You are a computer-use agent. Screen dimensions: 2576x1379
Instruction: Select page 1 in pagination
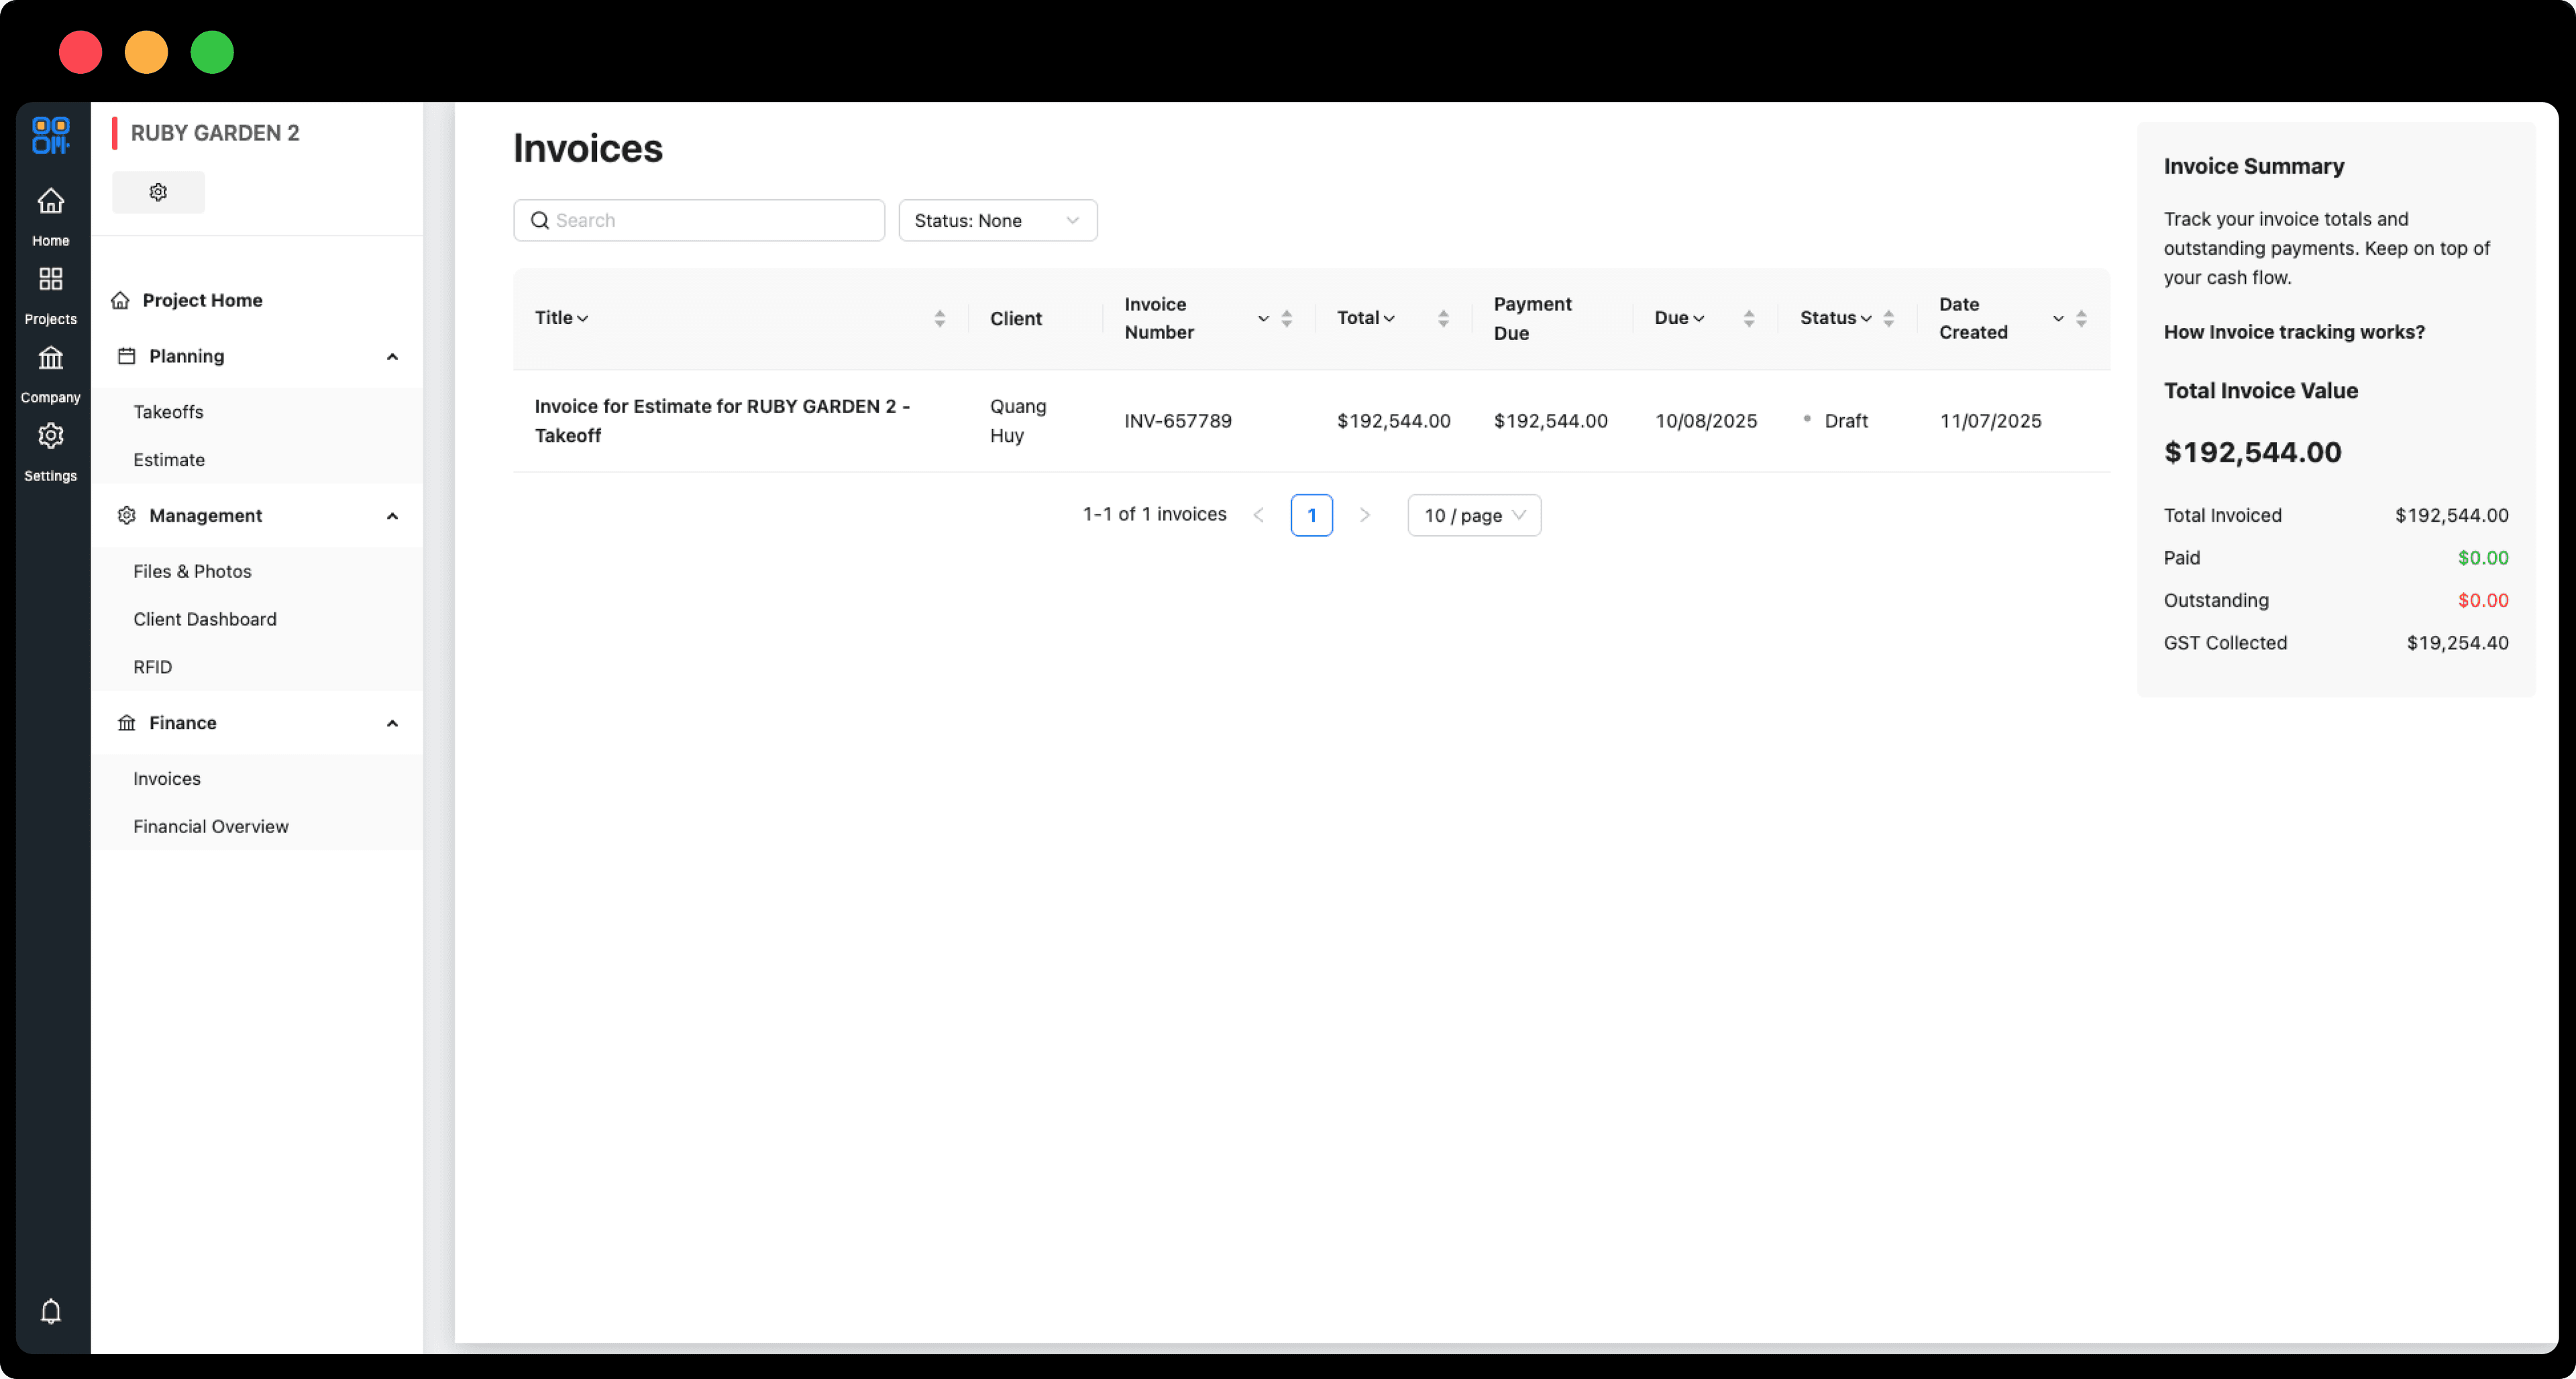pos(1311,515)
